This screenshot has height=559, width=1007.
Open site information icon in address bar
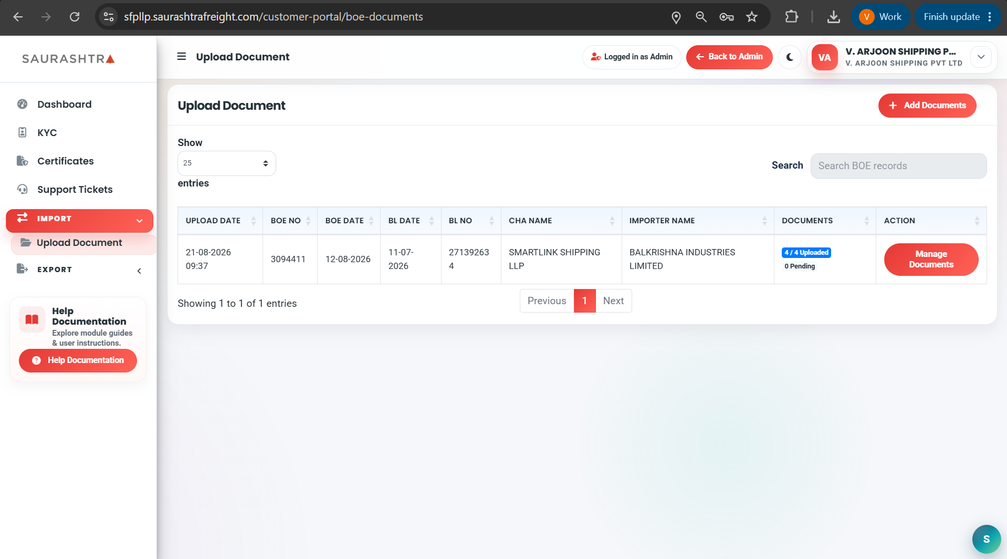[x=109, y=17]
